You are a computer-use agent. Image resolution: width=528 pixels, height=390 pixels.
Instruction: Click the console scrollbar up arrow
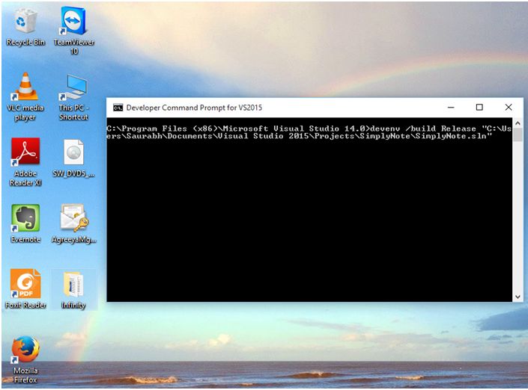click(518, 123)
